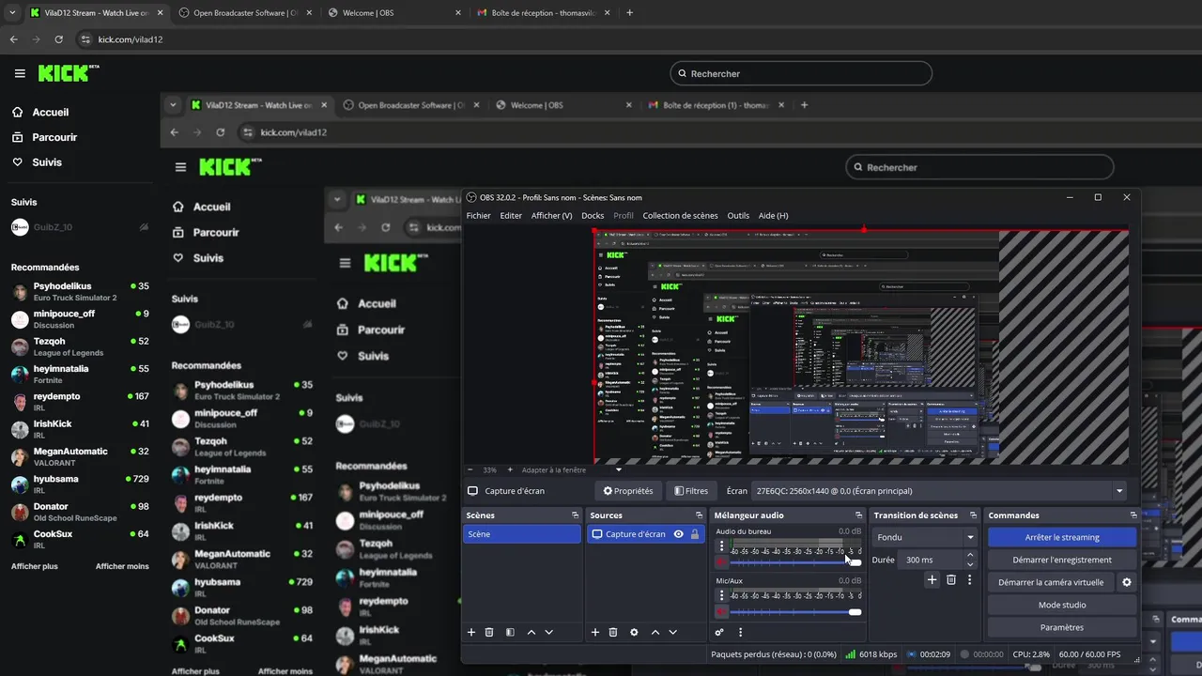Enable Mode studio in OBS
Viewport: 1202px width, 676px height.
pyautogui.click(x=1062, y=605)
